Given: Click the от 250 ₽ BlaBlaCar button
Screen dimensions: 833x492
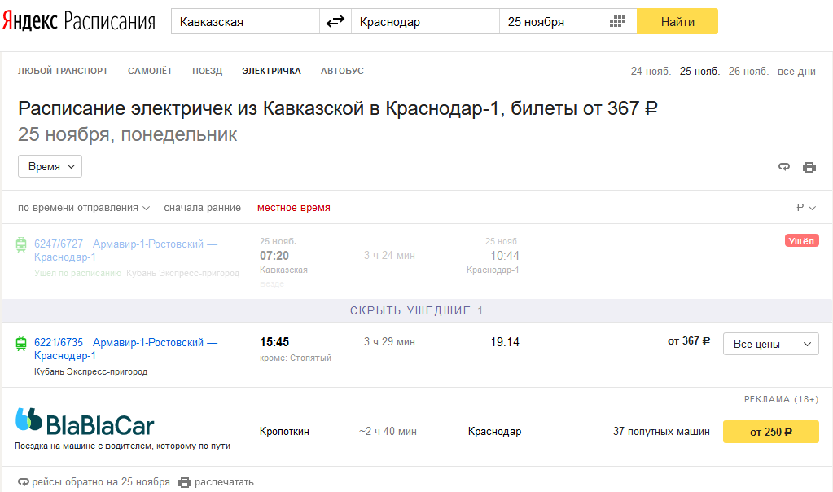Looking at the screenshot, I should click(771, 432).
